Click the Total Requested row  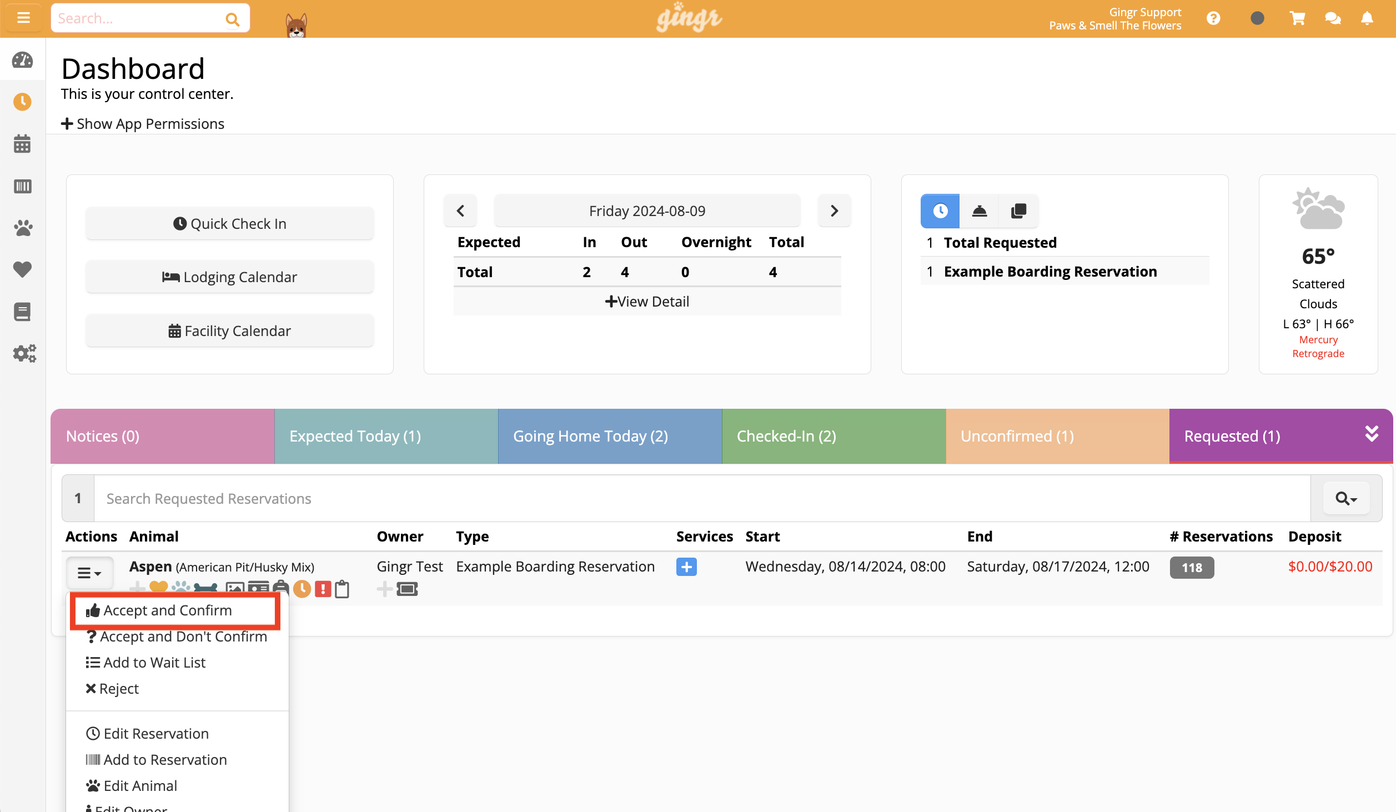pos(1064,243)
